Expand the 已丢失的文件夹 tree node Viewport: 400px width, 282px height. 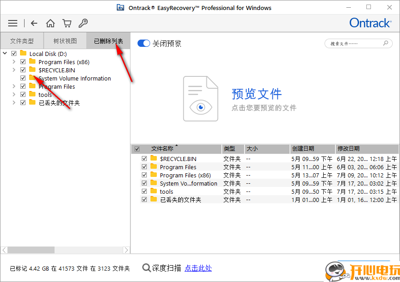14,103
